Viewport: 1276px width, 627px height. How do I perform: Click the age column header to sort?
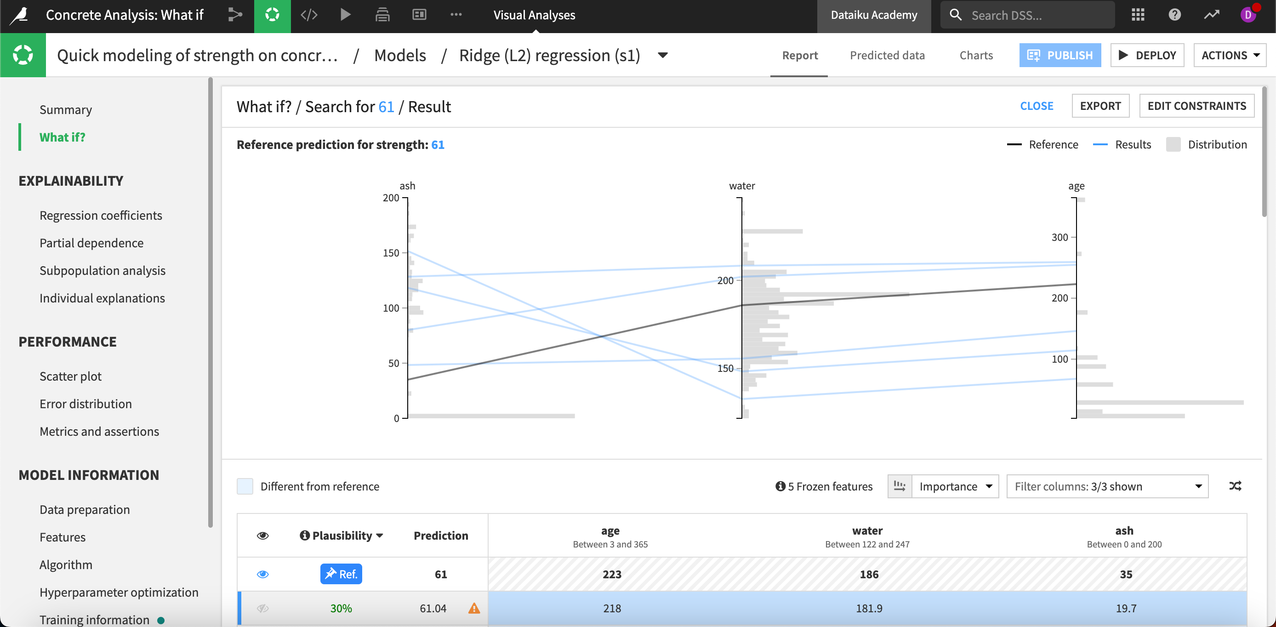[x=611, y=530]
